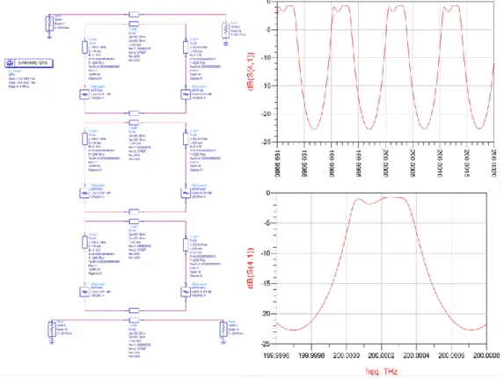Click first ring's left Attenuator text label
This screenshot has width=504, height=379.
point(98,86)
